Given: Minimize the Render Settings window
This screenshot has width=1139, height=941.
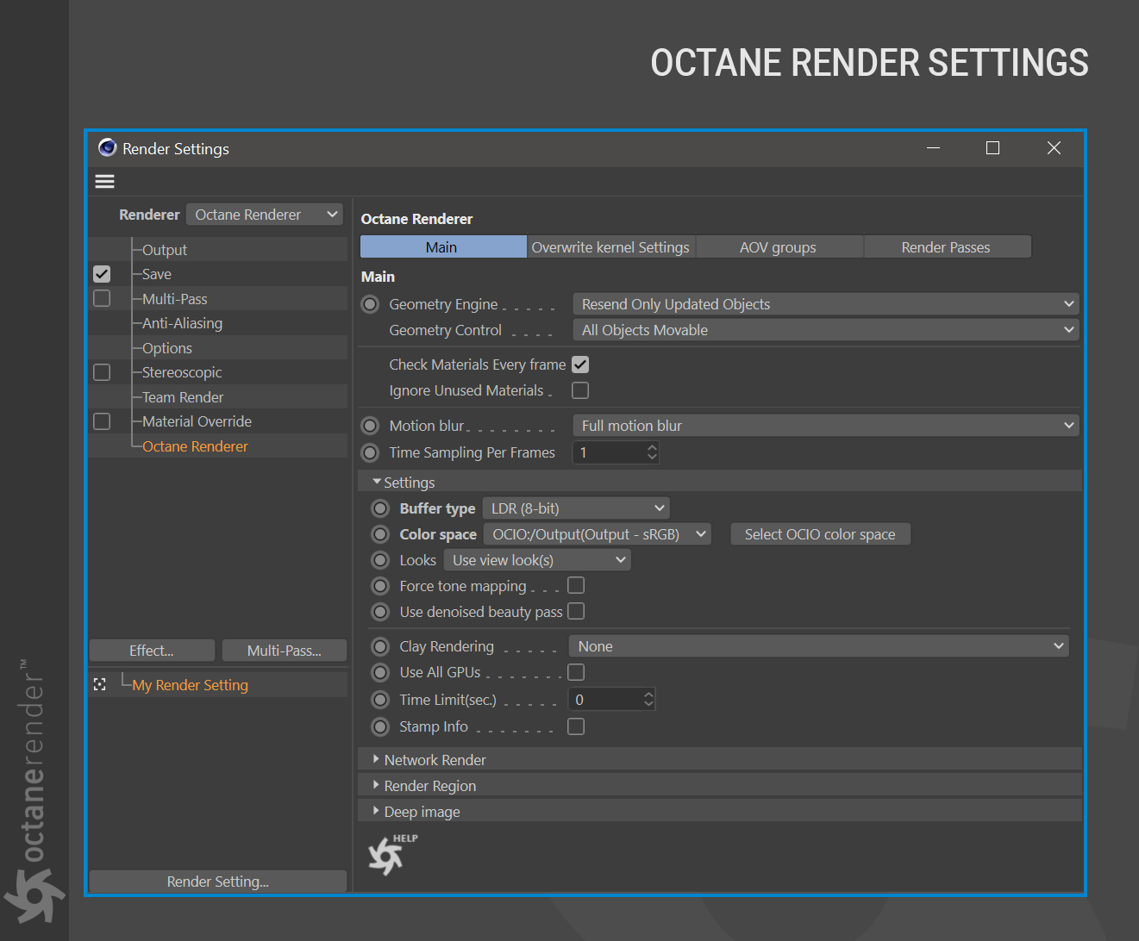Looking at the screenshot, I should tap(933, 148).
